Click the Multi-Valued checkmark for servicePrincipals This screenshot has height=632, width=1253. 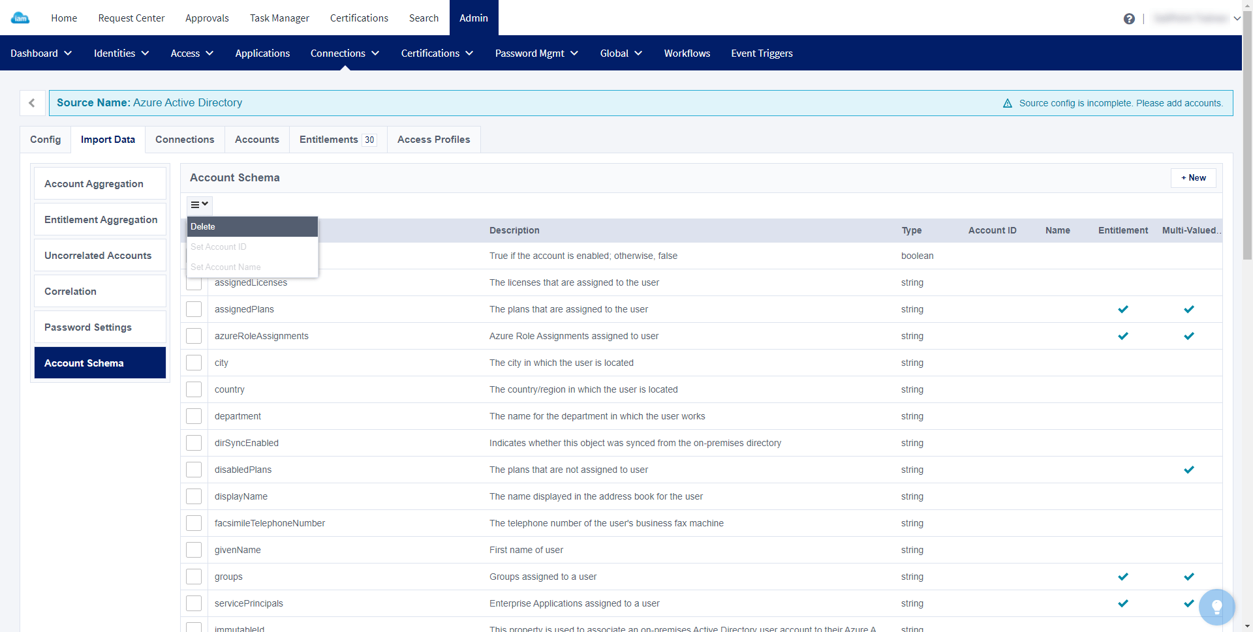pyautogui.click(x=1189, y=603)
